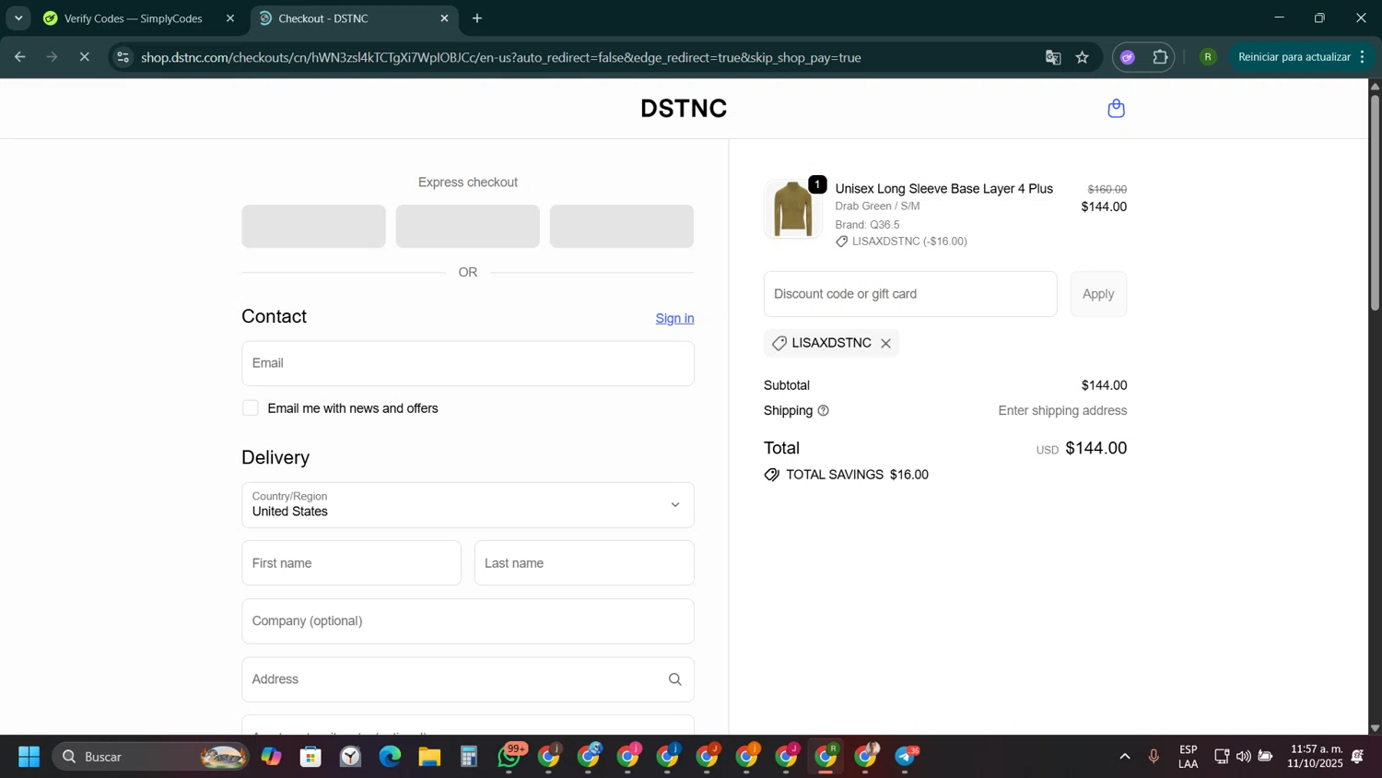
Task: Click Reiniciar para actualizar button
Action: 1294,57
